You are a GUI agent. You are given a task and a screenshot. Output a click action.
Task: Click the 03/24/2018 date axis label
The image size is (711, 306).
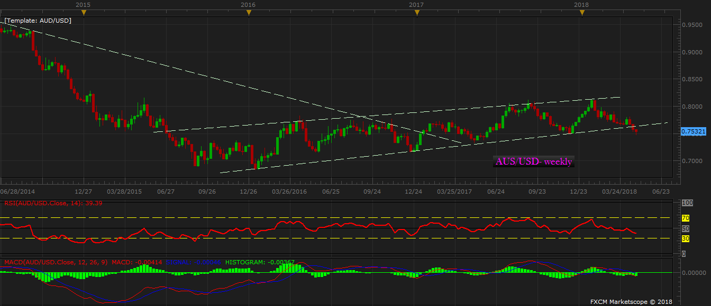(x=619, y=192)
